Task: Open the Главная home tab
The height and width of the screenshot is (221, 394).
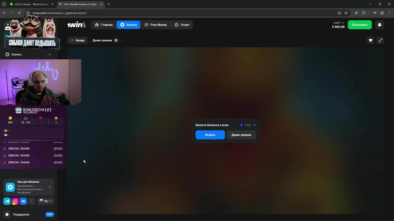Action: coord(104,25)
